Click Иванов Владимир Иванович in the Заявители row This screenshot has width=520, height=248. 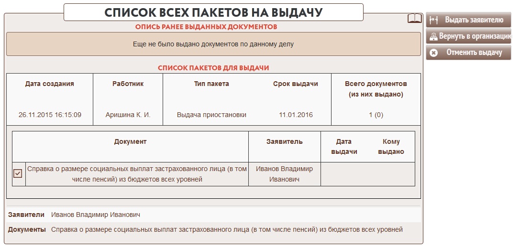pos(96,215)
